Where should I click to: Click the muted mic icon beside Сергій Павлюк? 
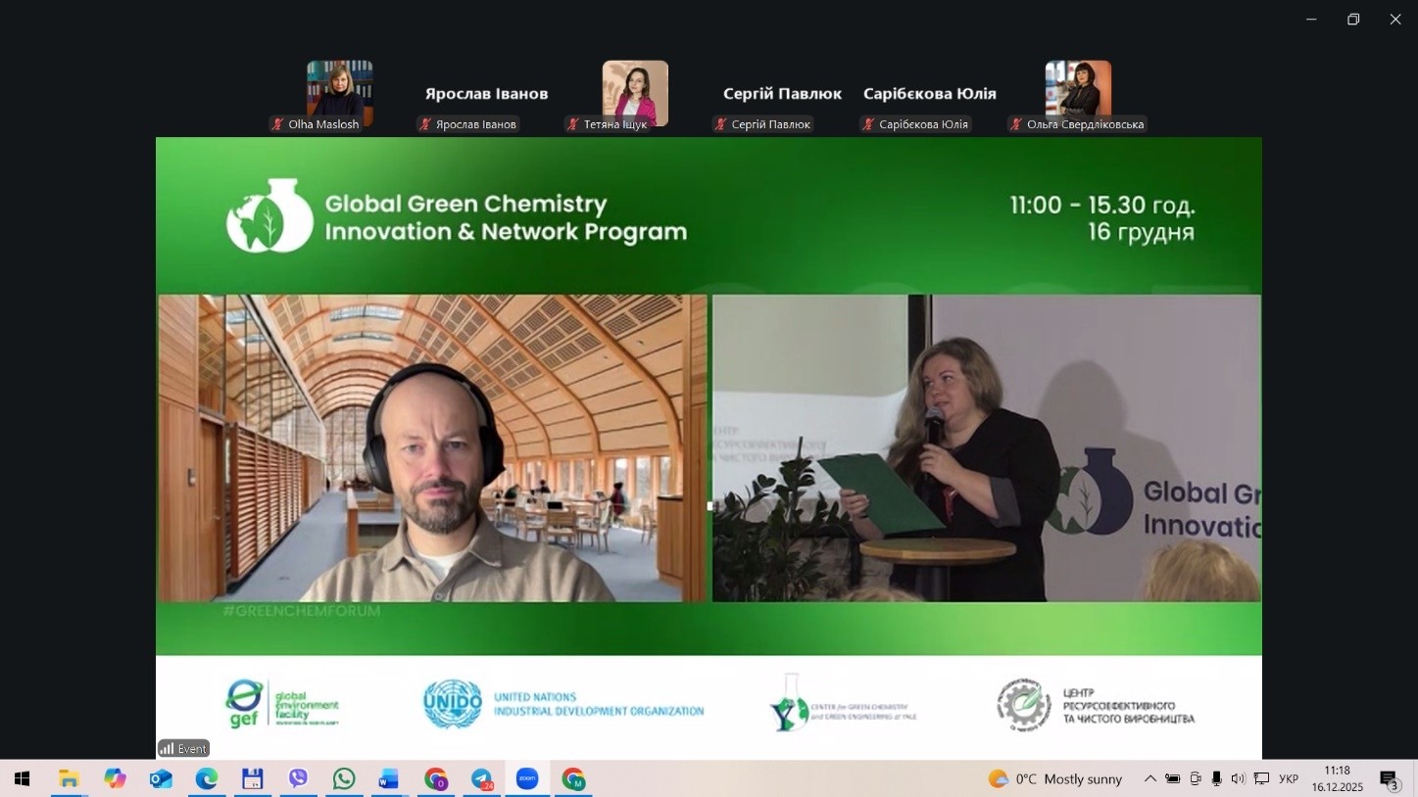pos(721,124)
